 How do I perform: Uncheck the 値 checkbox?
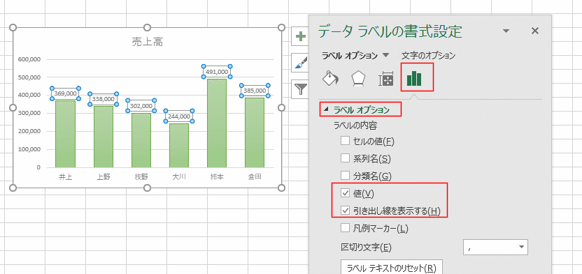(x=345, y=192)
